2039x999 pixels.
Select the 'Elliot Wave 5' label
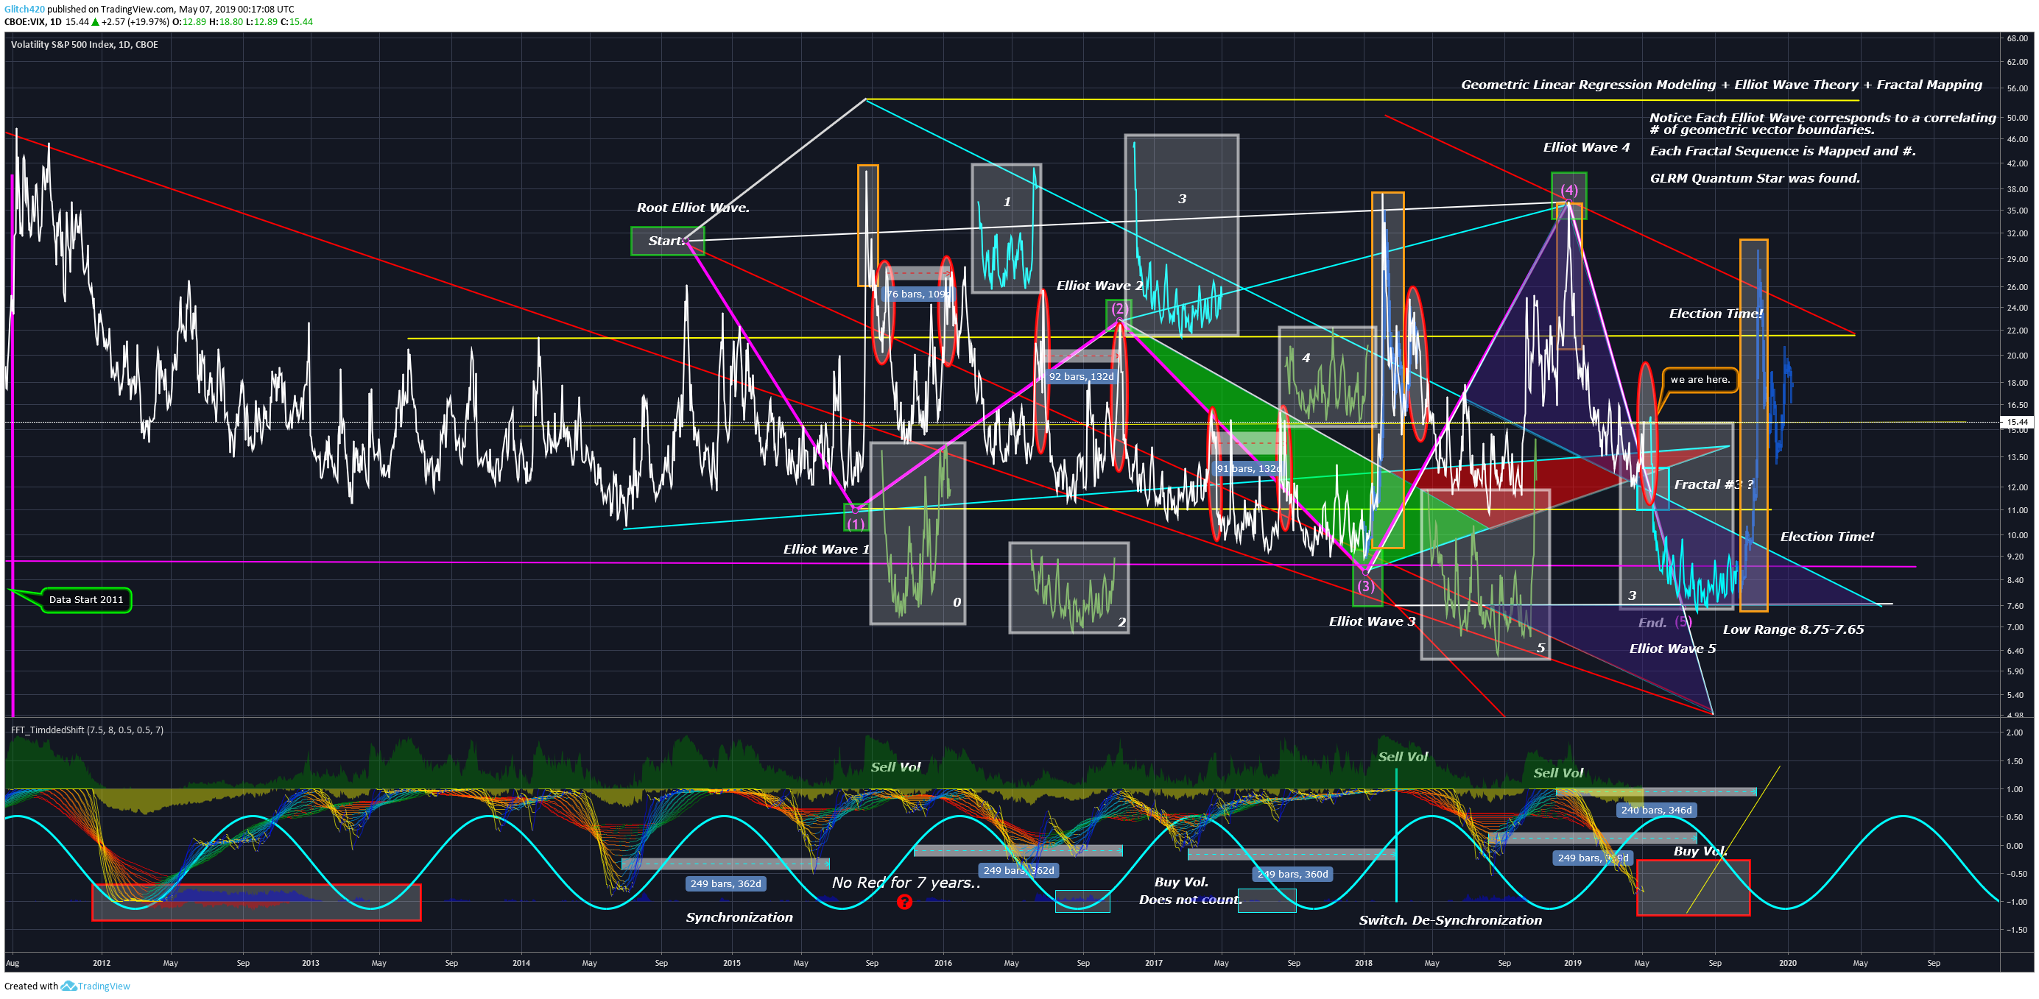click(x=1672, y=649)
